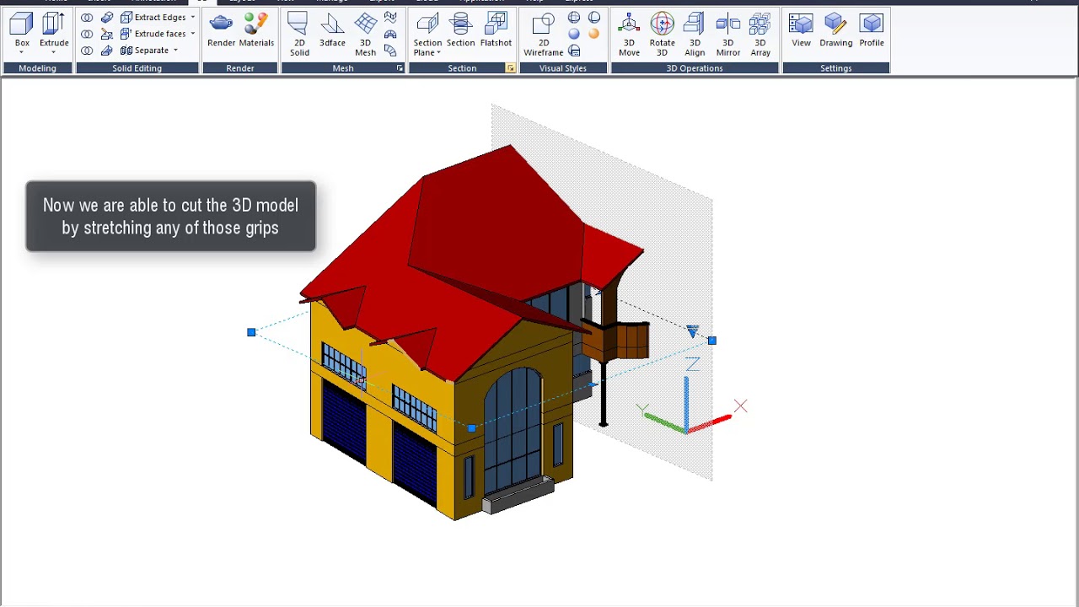Expand the Section Plane dropdown
This screenshot has height=607, width=1079.
point(438,53)
